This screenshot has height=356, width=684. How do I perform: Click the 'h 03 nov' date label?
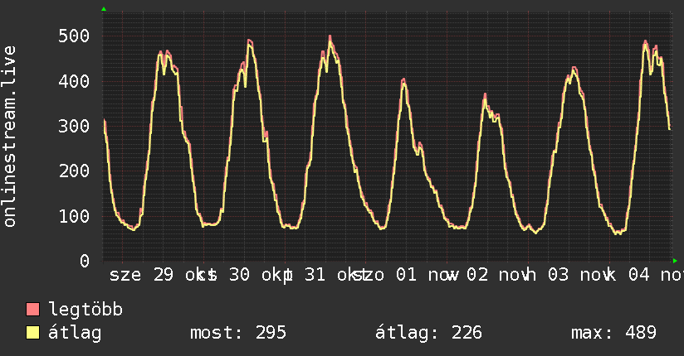(x=569, y=275)
